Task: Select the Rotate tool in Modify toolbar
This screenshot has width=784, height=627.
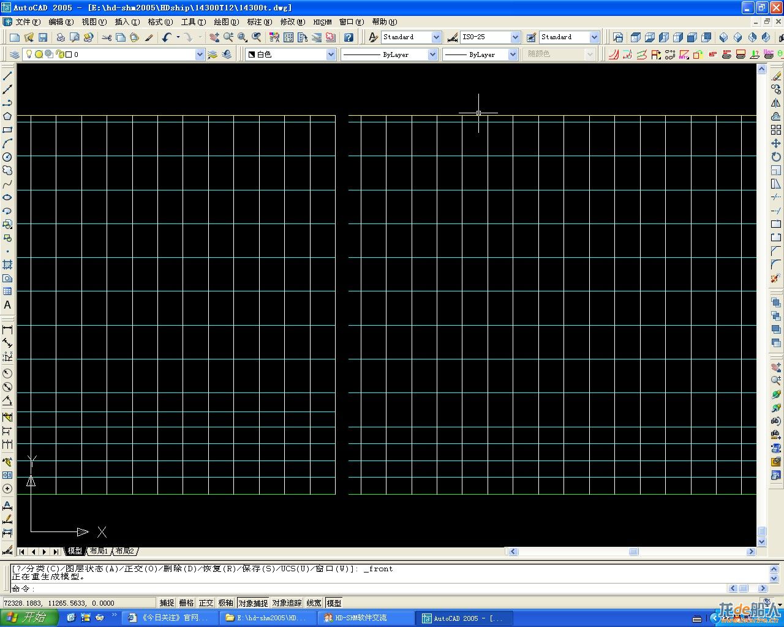Action: [x=776, y=157]
